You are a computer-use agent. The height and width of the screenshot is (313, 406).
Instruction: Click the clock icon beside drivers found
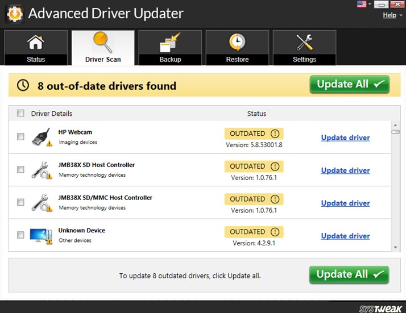pyautogui.click(x=23, y=85)
